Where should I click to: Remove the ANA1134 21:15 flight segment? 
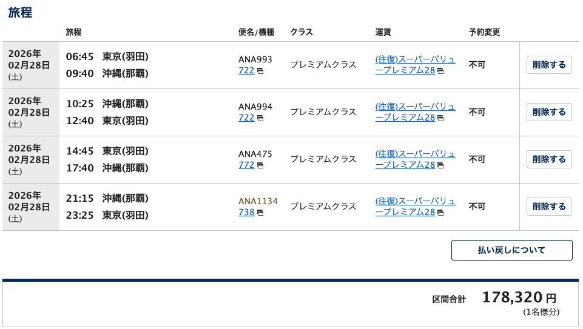(549, 207)
